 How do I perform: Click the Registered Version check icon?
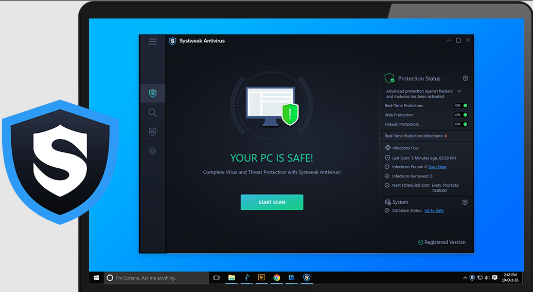tap(420, 242)
